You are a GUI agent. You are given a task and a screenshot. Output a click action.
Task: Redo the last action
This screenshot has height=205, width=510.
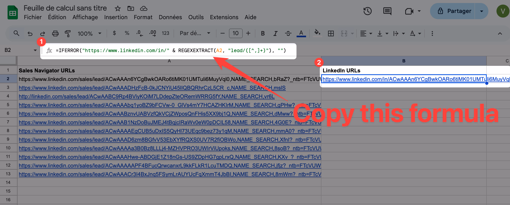pyautogui.click(x=42, y=33)
